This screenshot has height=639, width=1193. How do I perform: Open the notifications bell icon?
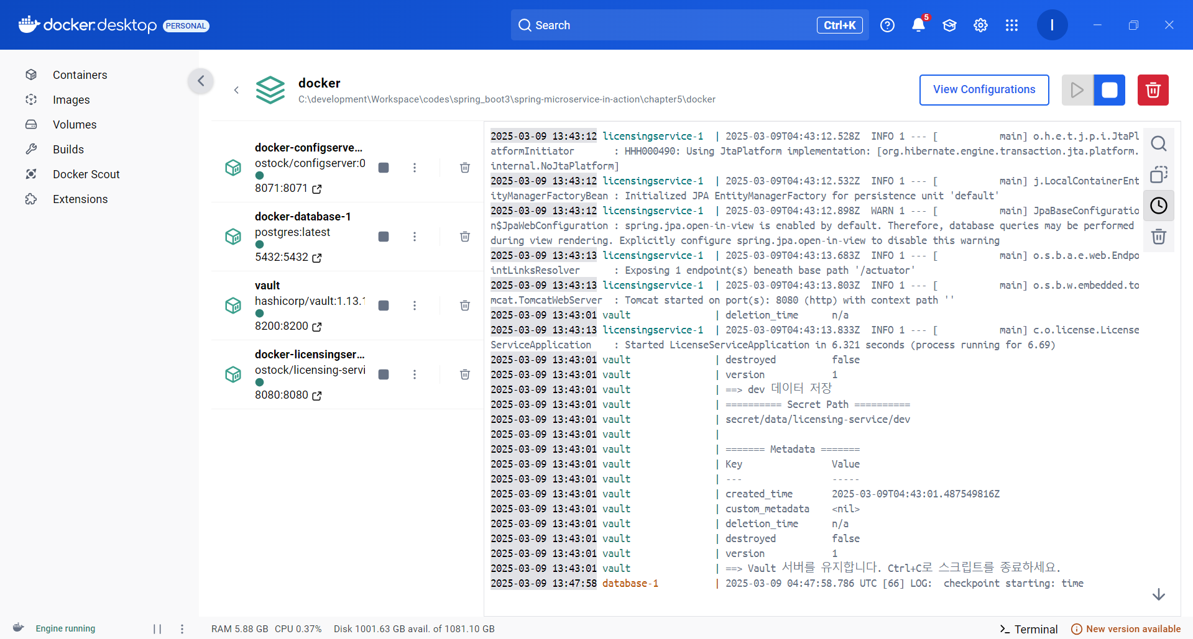918,25
